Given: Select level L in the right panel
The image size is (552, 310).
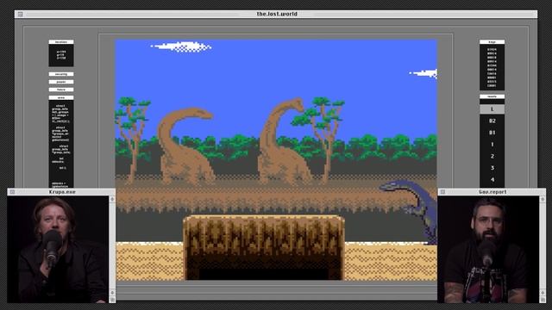Looking at the screenshot, I should (492, 109).
